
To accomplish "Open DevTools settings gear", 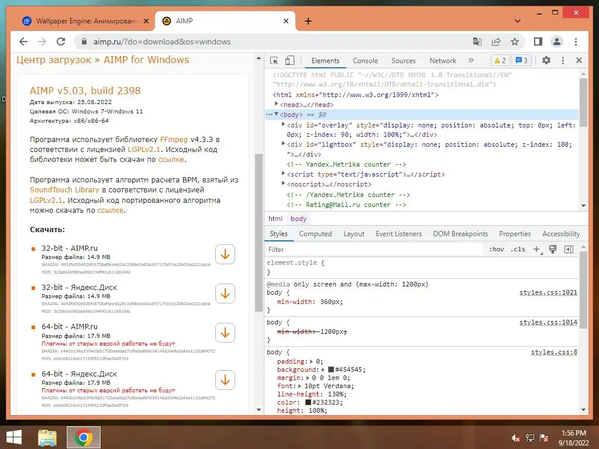I will pos(546,60).
